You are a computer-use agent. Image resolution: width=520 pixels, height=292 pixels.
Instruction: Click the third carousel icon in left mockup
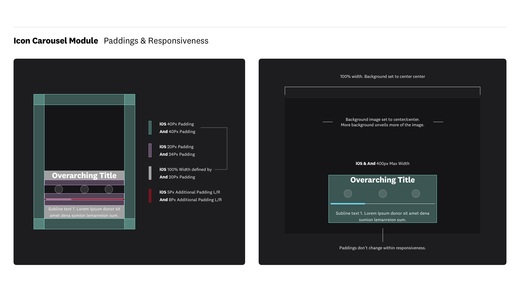(109, 189)
